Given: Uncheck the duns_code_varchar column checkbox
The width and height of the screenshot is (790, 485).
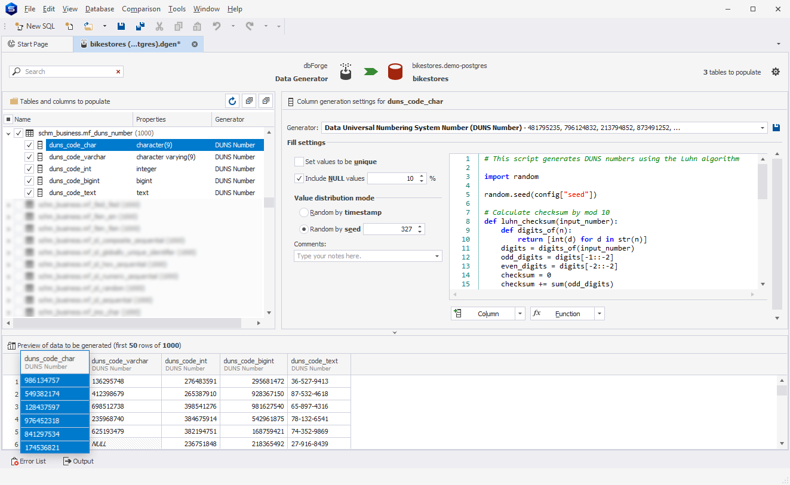Looking at the screenshot, I should click(x=29, y=157).
